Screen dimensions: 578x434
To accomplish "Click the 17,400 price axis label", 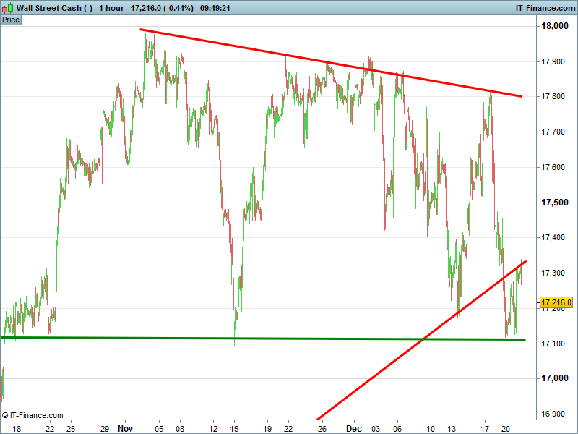I will tap(553, 238).
